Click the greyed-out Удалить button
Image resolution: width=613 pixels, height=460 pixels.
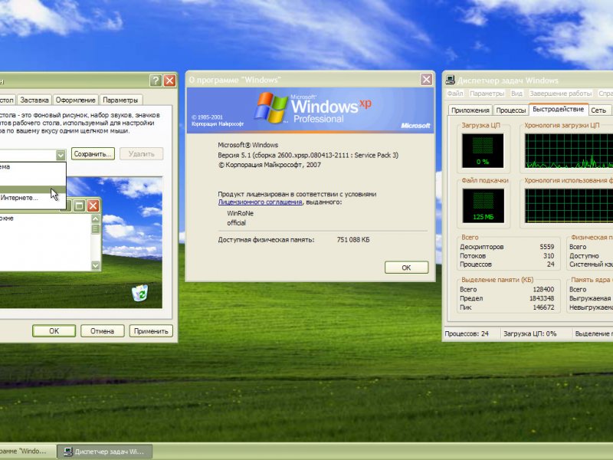[x=142, y=154]
